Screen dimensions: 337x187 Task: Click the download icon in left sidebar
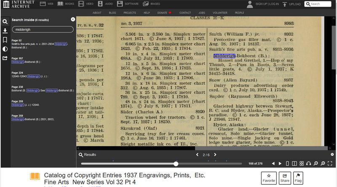pos(5,31)
